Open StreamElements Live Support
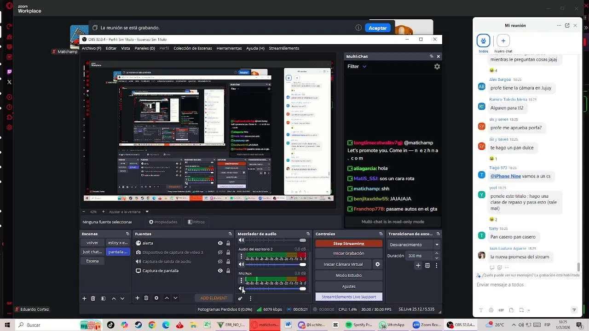 [x=349, y=297]
